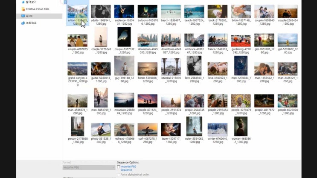Select the redhead-4789669_1280.jpg thumbnail
Image resolution: width=317 pixels, height=178 pixels.
(124, 129)
